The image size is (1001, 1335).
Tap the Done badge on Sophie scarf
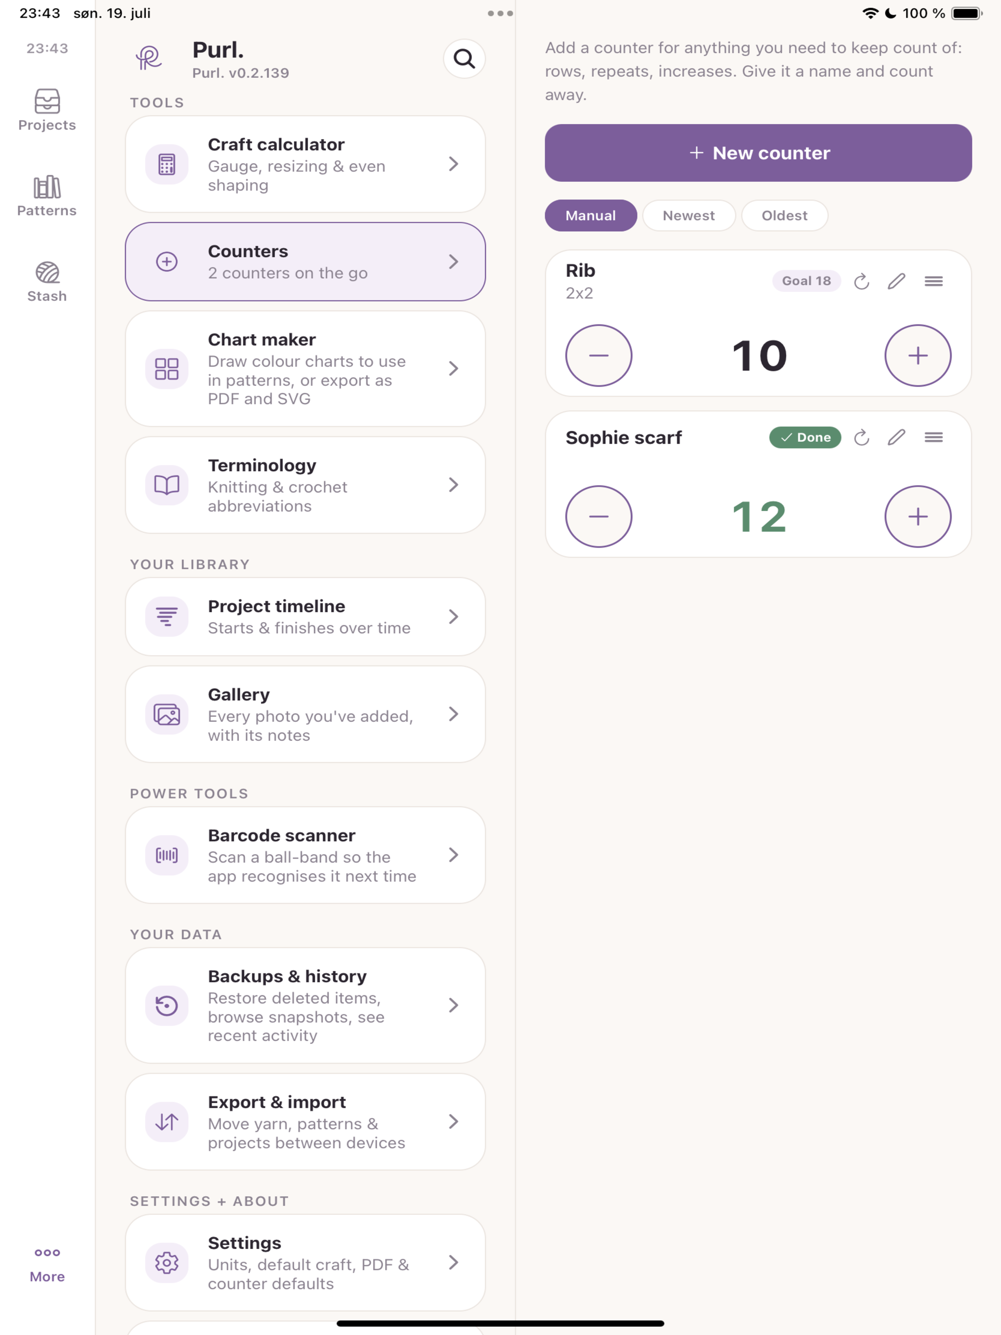805,437
